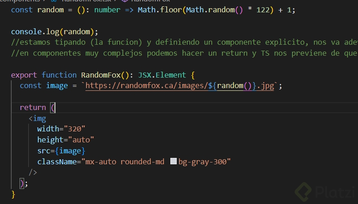The width and height of the screenshot is (358, 204).
Task: Click the 'function' keyword
Action: [x=59, y=75]
